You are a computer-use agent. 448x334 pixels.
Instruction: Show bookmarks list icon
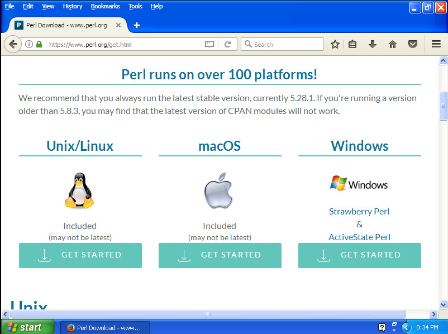(352, 44)
